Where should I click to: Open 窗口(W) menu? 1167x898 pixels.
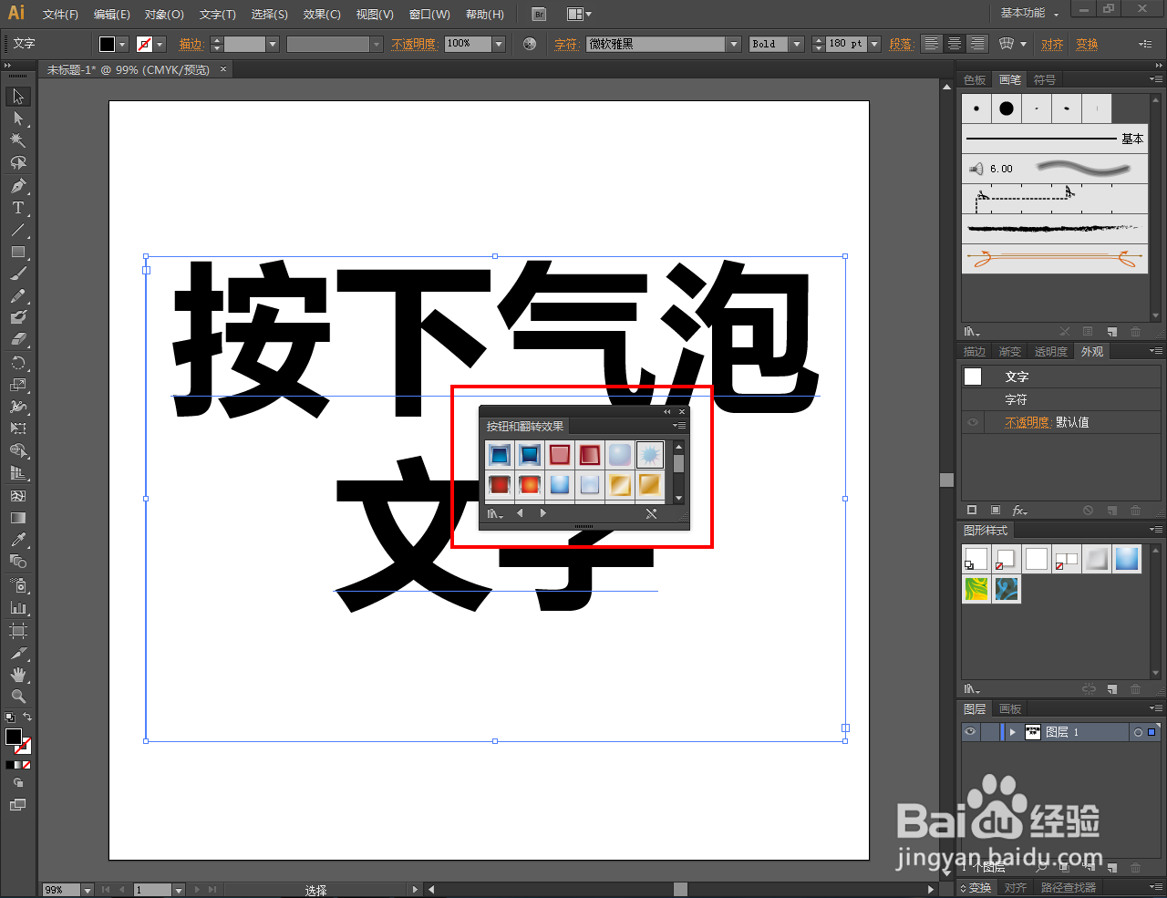[429, 15]
